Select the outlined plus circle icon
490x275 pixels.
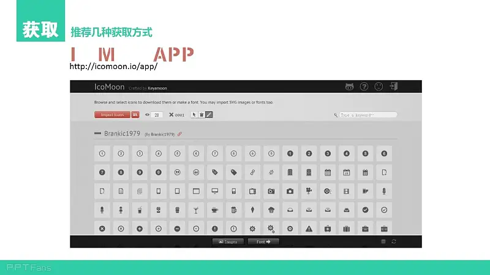tap(159, 229)
